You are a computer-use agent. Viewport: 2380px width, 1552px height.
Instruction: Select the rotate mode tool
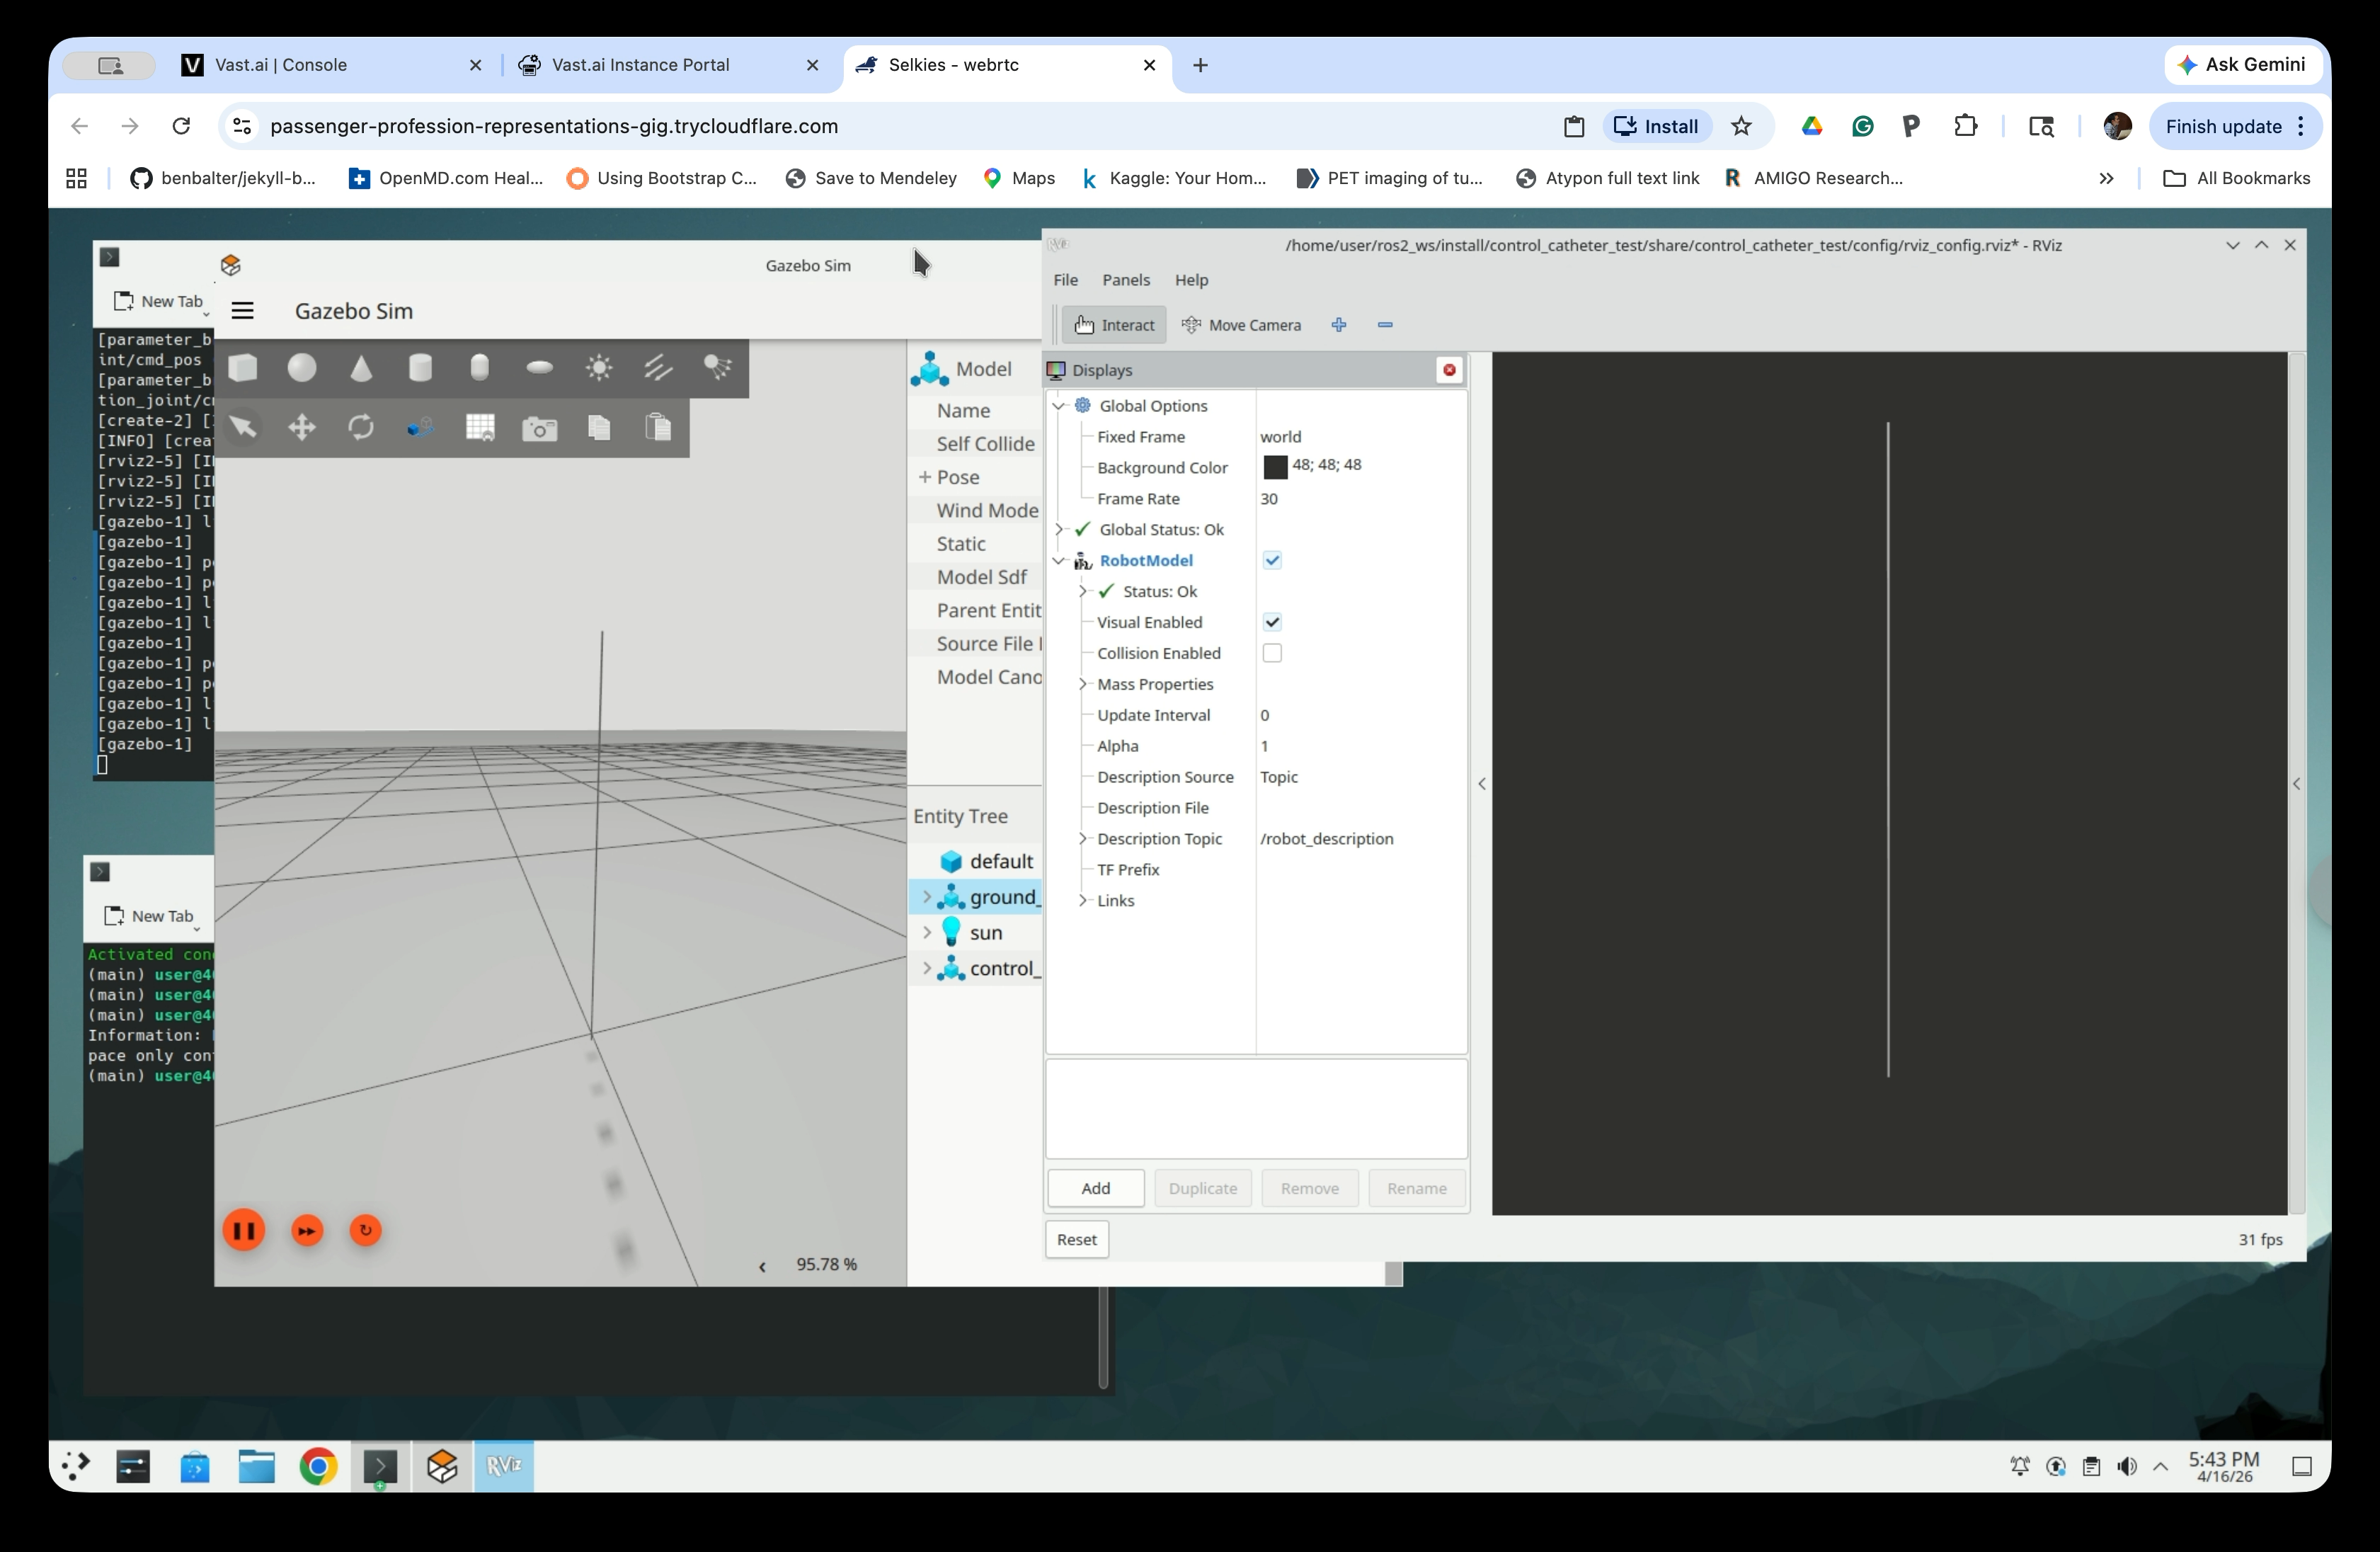pos(361,428)
